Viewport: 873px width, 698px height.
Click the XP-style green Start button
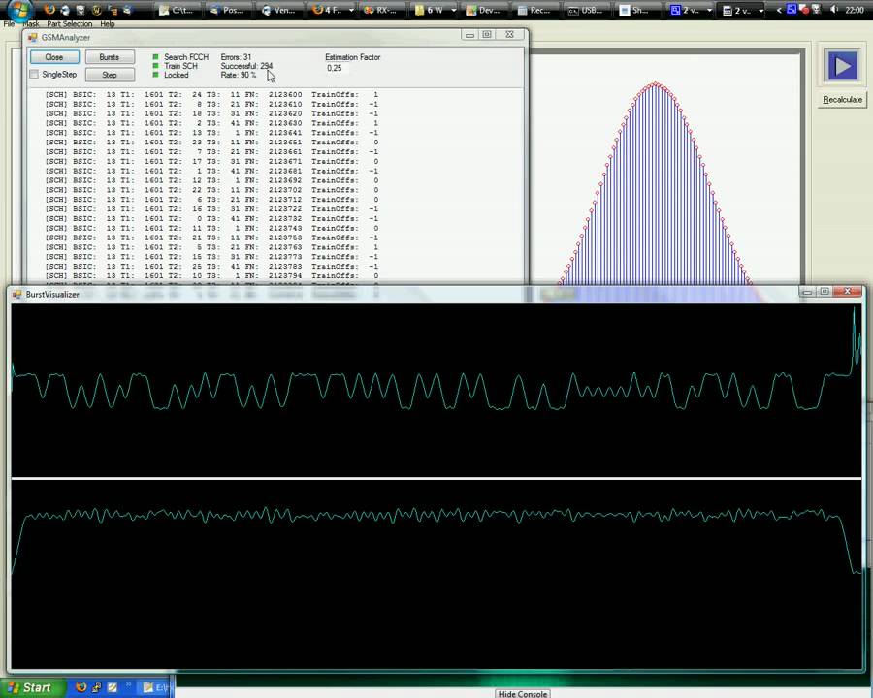click(x=31, y=687)
